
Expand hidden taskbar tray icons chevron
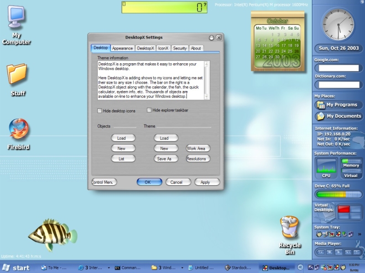[300, 268]
